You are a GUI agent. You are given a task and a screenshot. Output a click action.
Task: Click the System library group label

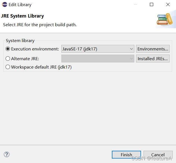(x=20, y=41)
